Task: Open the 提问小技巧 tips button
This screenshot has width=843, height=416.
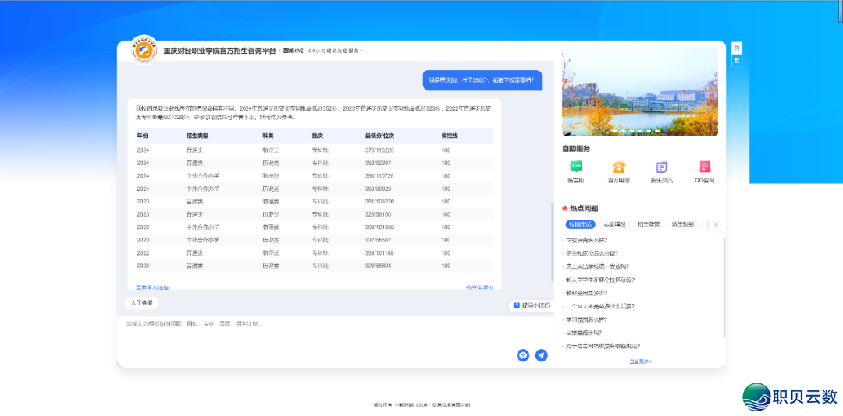Action: (532, 305)
